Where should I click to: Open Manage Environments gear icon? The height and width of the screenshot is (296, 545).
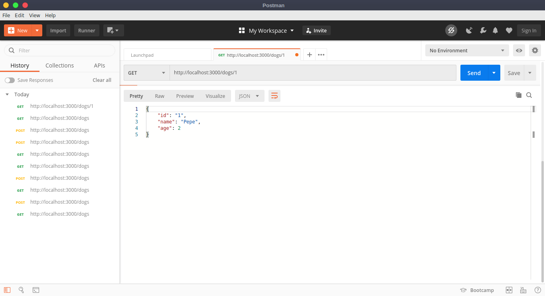[x=535, y=50]
